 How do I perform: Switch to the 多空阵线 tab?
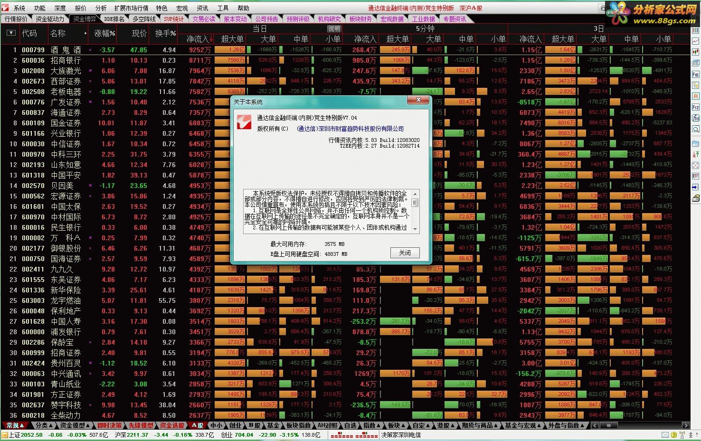(144, 19)
